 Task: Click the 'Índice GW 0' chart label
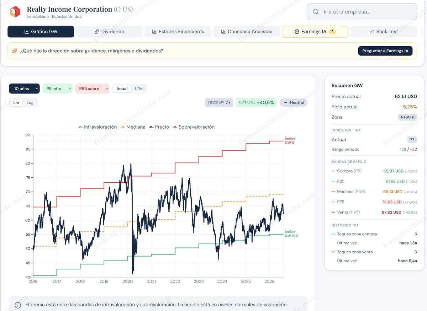pos(290,140)
